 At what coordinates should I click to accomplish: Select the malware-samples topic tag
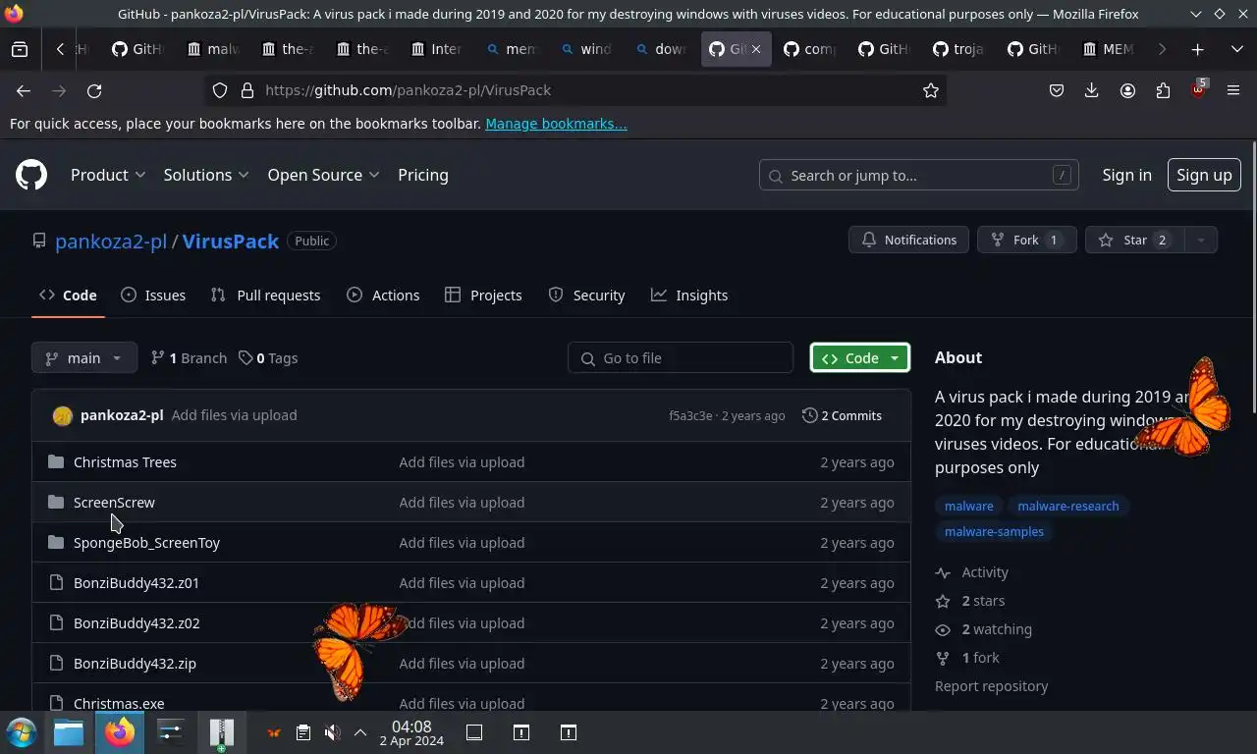pyautogui.click(x=994, y=531)
